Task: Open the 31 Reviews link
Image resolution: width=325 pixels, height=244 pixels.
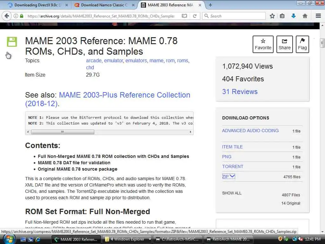Action: click(x=240, y=91)
